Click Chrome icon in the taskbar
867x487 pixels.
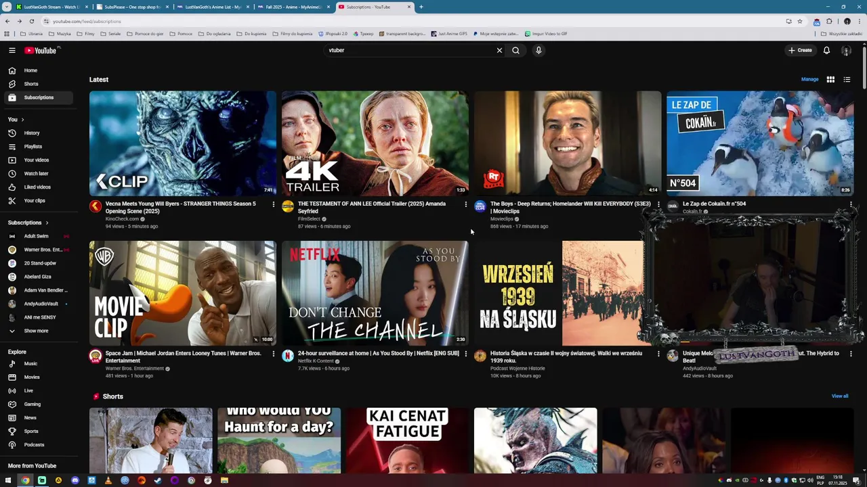(x=25, y=480)
